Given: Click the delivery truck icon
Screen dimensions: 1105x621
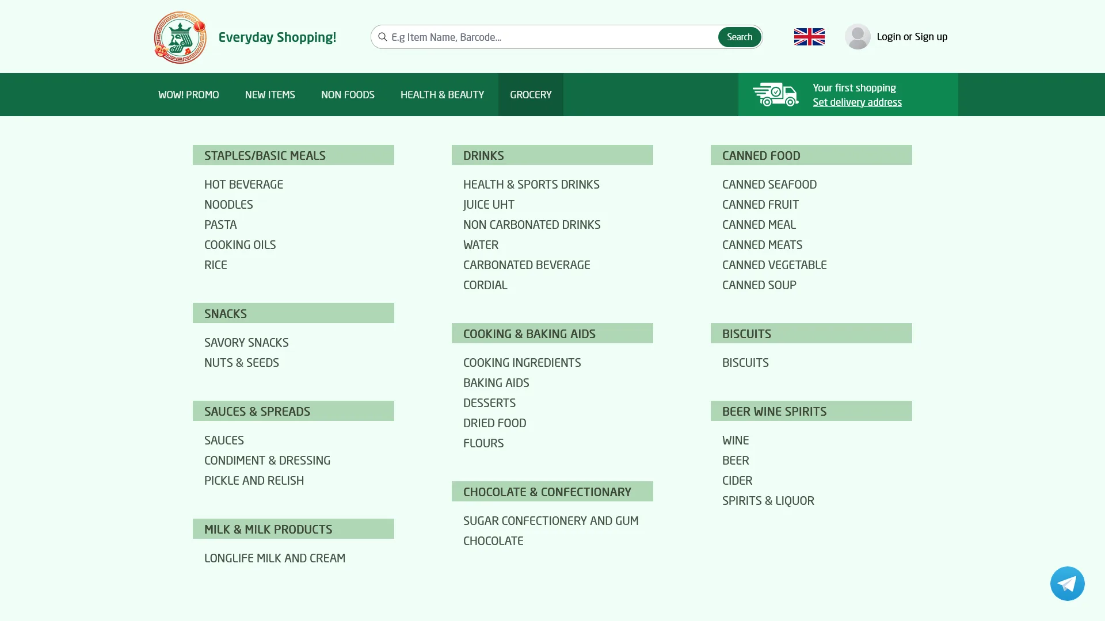Looking at the screenshot, I should coord(776,94).
